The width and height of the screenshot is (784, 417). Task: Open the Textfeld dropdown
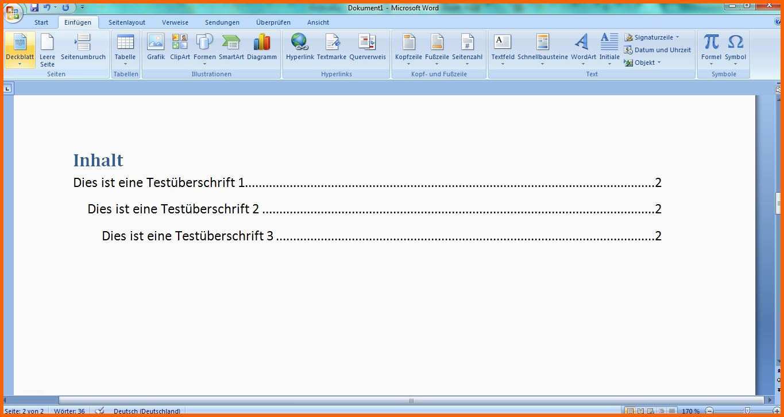[503, 50]
